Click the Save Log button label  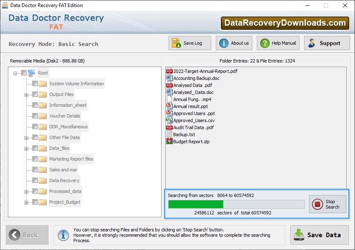coord(193,43)
